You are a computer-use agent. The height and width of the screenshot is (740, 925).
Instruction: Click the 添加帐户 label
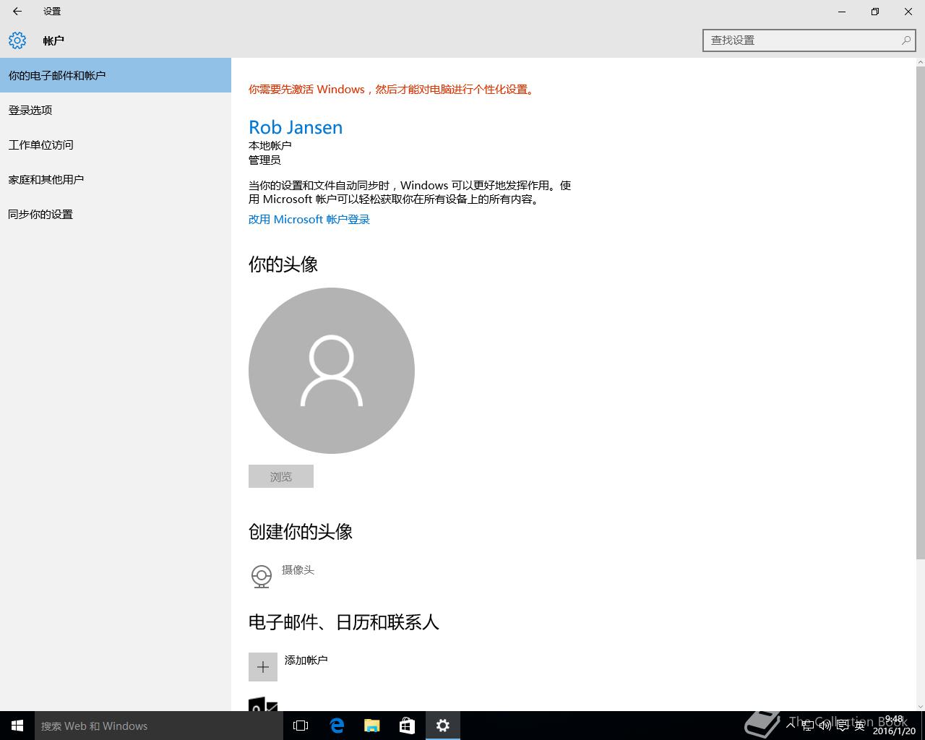point(306,660)
